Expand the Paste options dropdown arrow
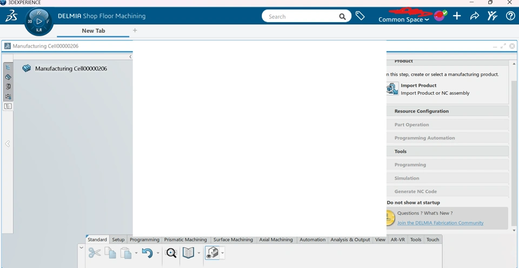Viewport: 519px width, 268px height. tap(136, 253)
